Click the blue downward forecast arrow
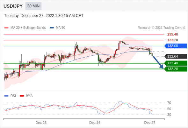188x128 pixels. 158,62
